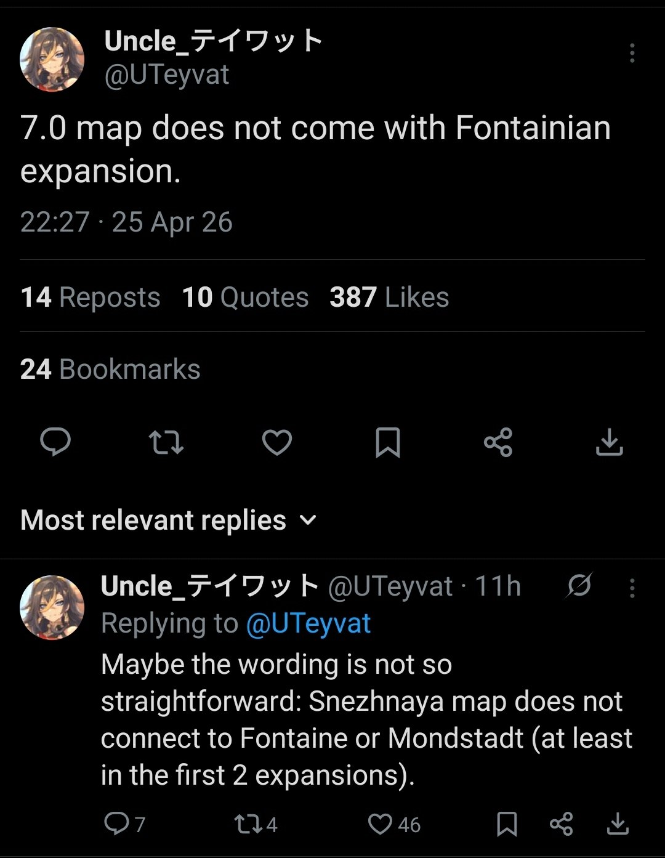This screenshot has width=665, height=858.
Task: View the 14 Reposts list
Action: pyautogui.click(x=91, y=297)
